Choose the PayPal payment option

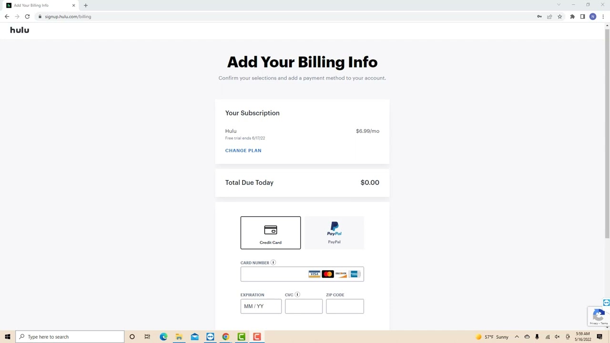334,233
